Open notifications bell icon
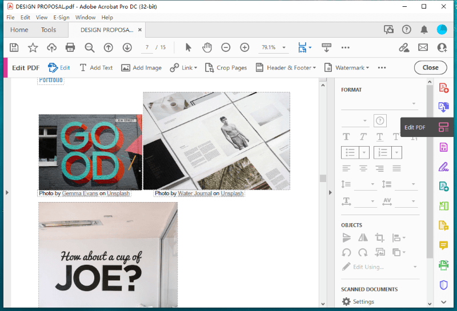Screen dimensions: 457x311 click(x=424, y=30)
